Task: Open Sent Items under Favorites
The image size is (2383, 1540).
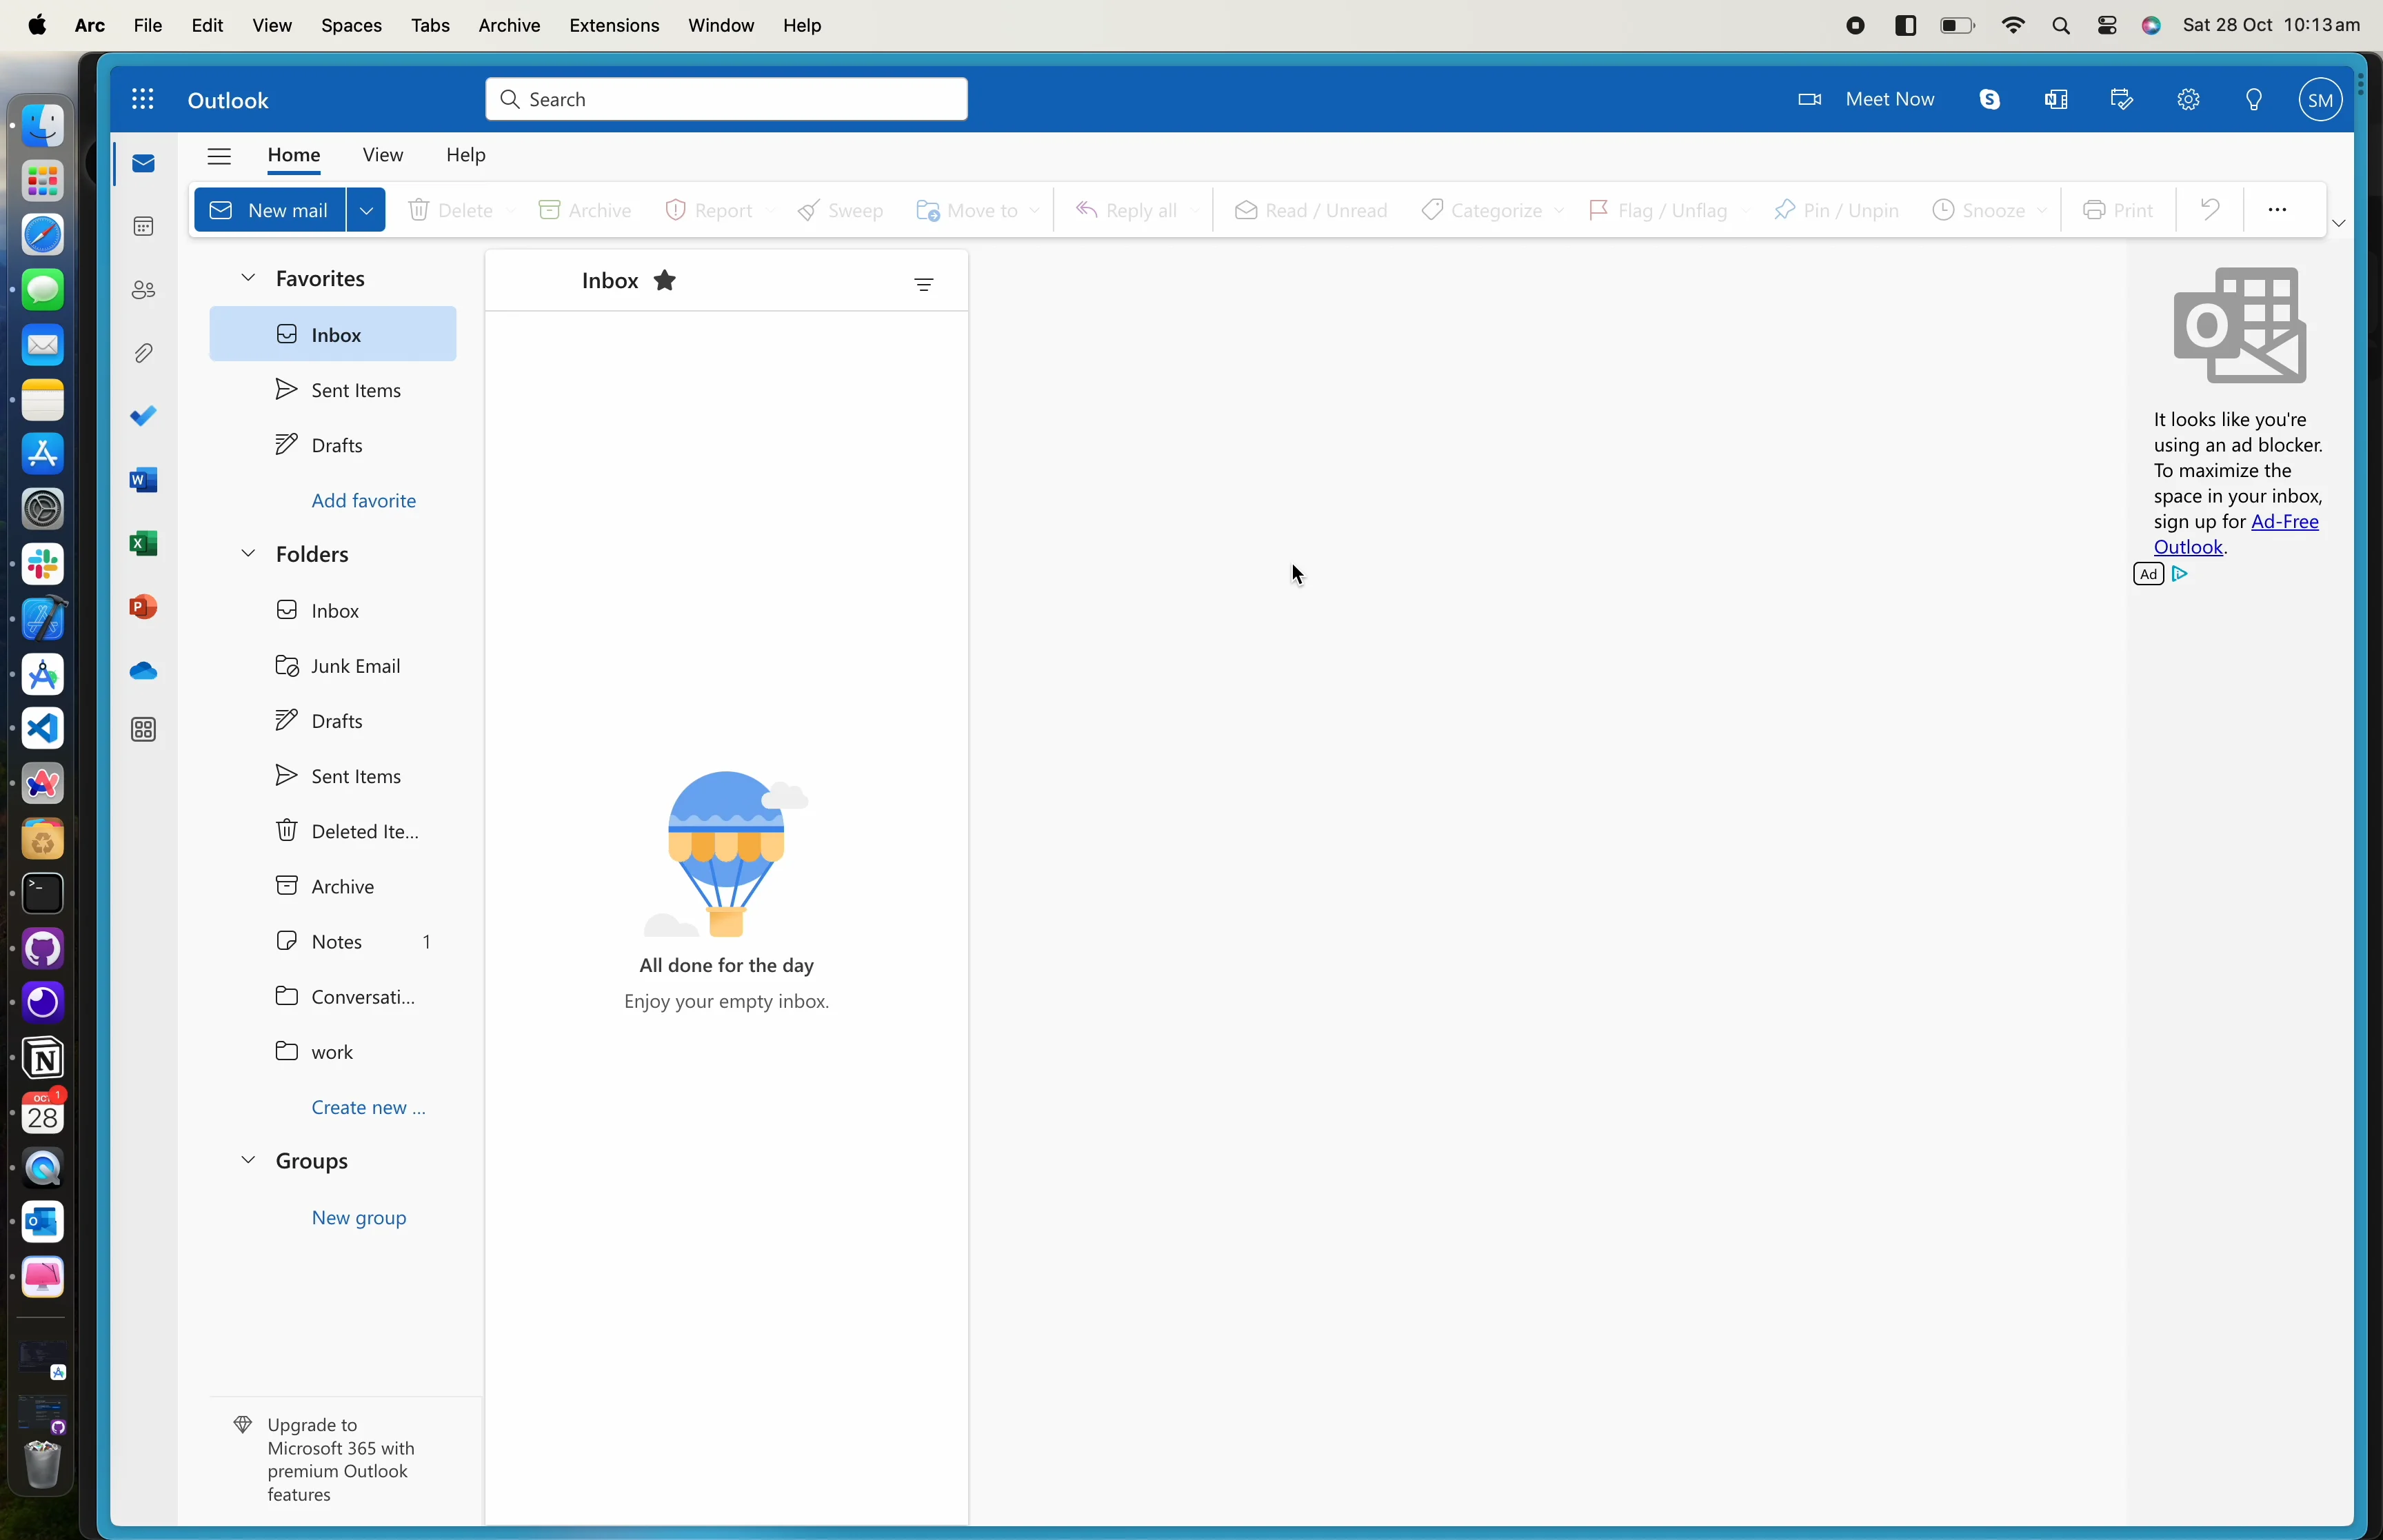Action: point(333,390)
